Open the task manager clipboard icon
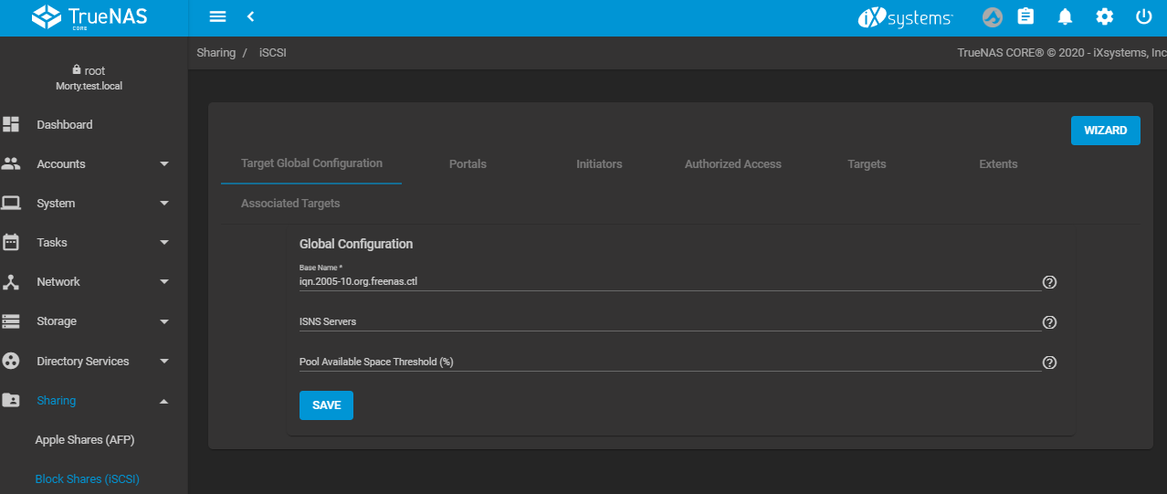Viewport: 1167px width, 494px height. point(1025,17)
